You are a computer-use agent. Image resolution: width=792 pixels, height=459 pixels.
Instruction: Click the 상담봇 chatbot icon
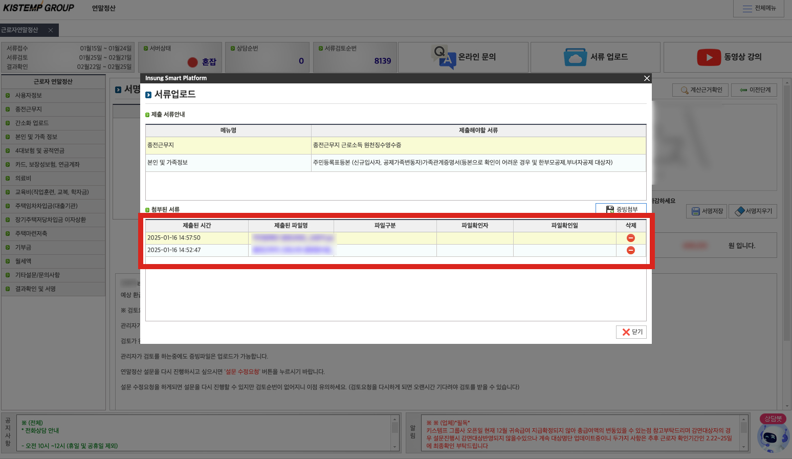tap(773, 434)
